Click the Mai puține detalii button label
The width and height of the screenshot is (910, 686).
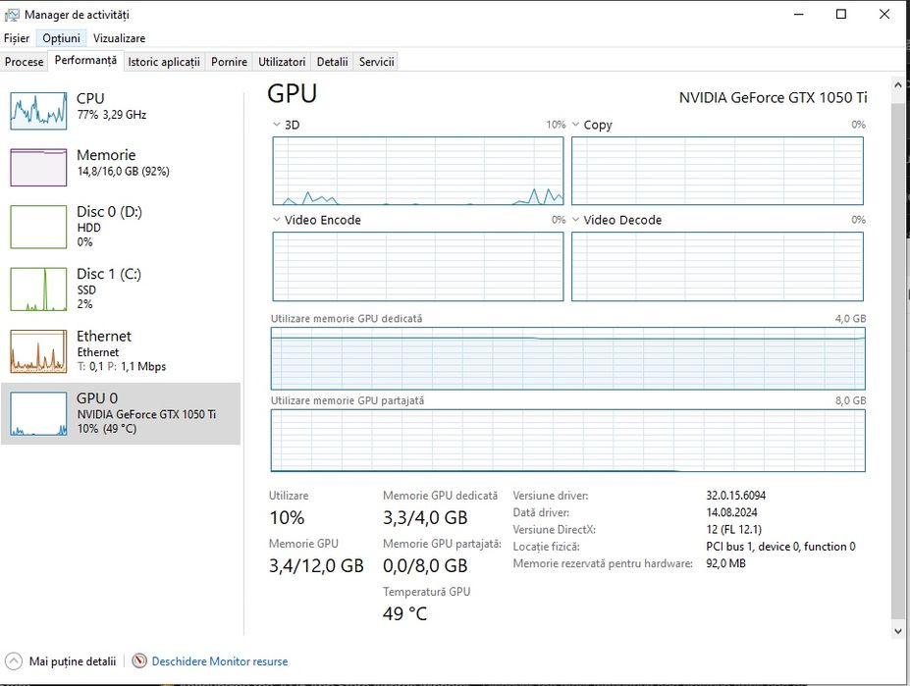pos(73,661)
